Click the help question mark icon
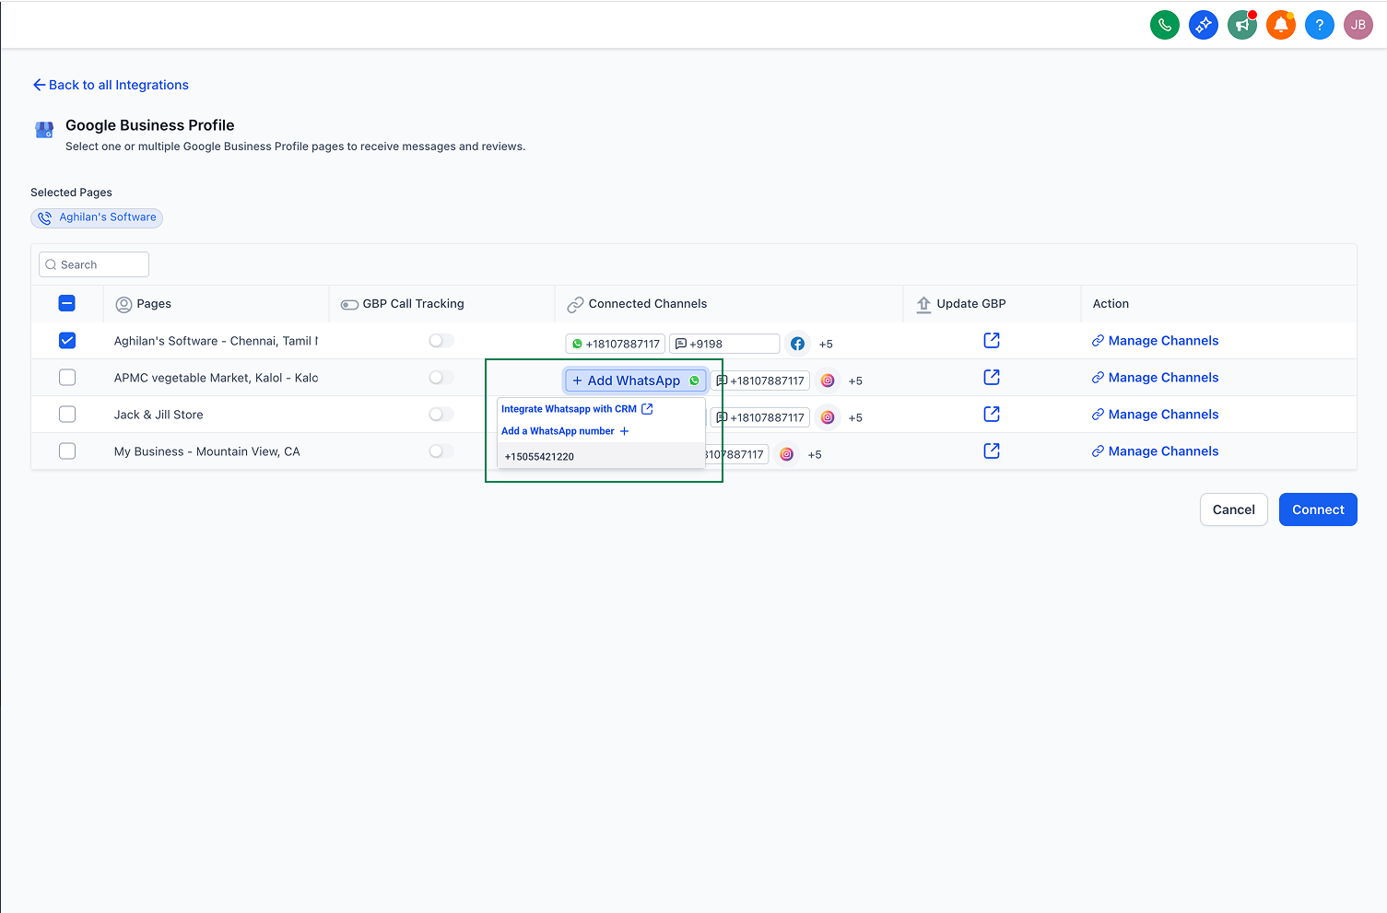This screenshot has width=1387, height=913. coord(1319,25)
